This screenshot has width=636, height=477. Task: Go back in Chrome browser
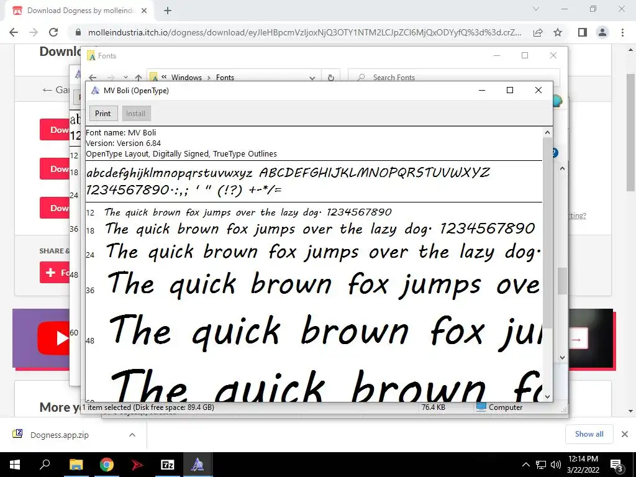point(14,32)
